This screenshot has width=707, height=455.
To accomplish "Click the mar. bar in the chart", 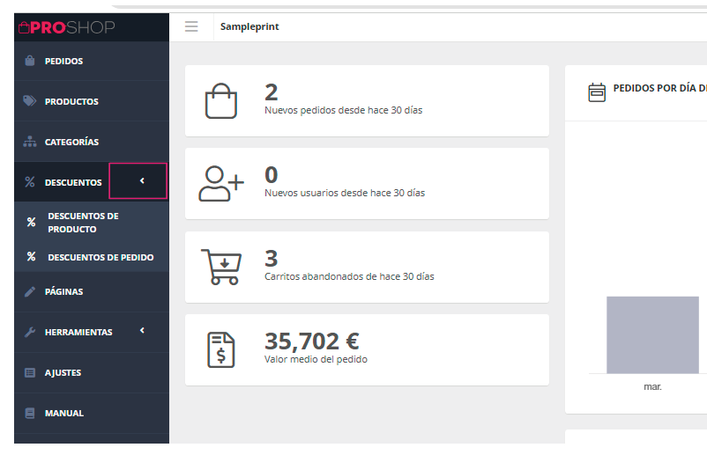I will pyautogui.click(x=652, y=334).
